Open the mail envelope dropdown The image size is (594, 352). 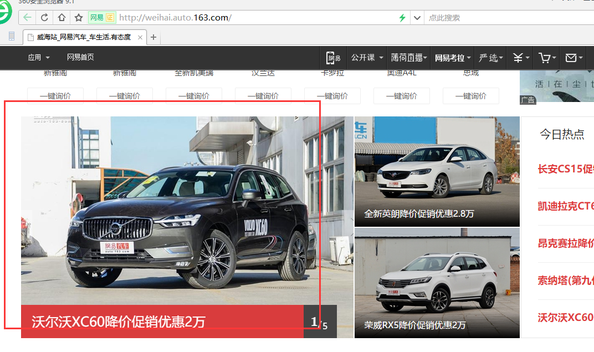(x=573, y=58)
